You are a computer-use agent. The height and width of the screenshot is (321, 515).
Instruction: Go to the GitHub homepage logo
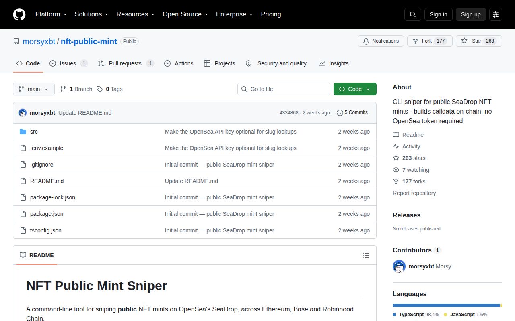19,14
